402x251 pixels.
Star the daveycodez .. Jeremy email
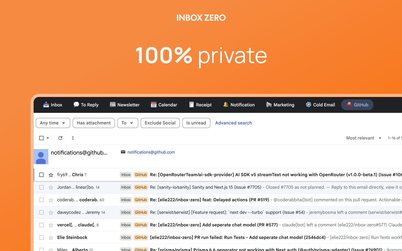point(51,212)
